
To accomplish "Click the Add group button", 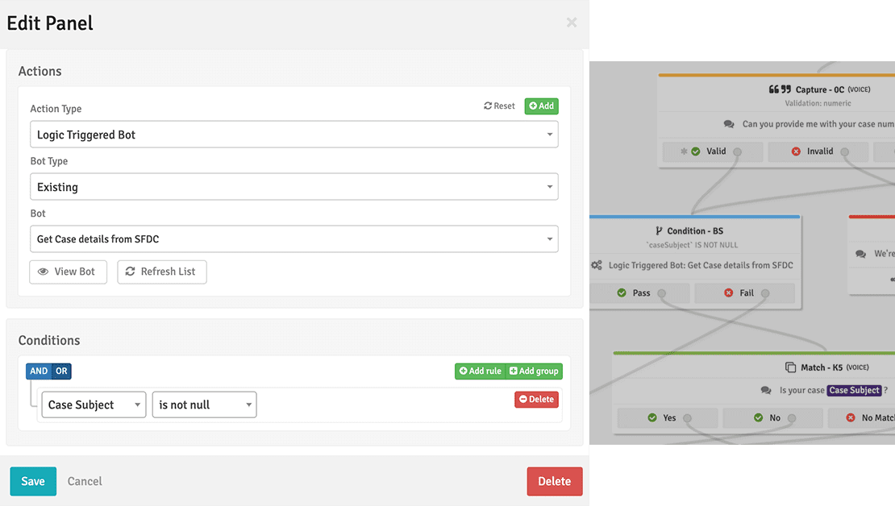I will [534, 371].
